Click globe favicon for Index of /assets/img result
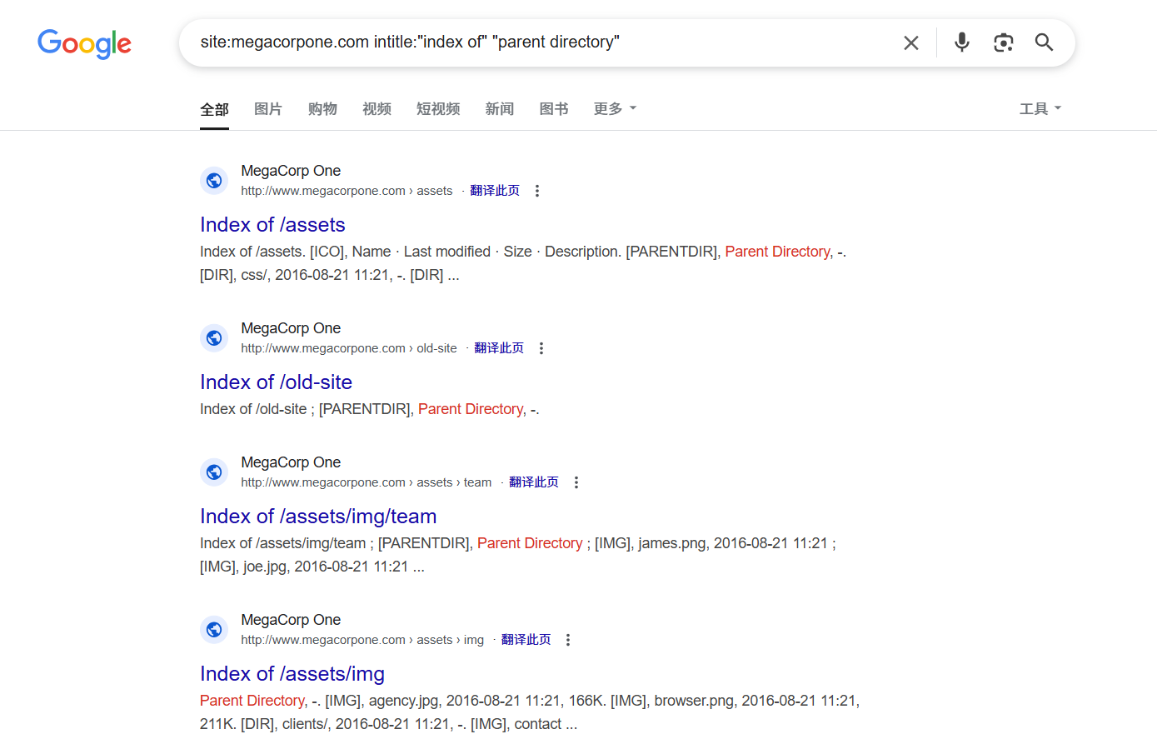Image resolution: width=1157 pixels, height=744 pixels. 214,629
